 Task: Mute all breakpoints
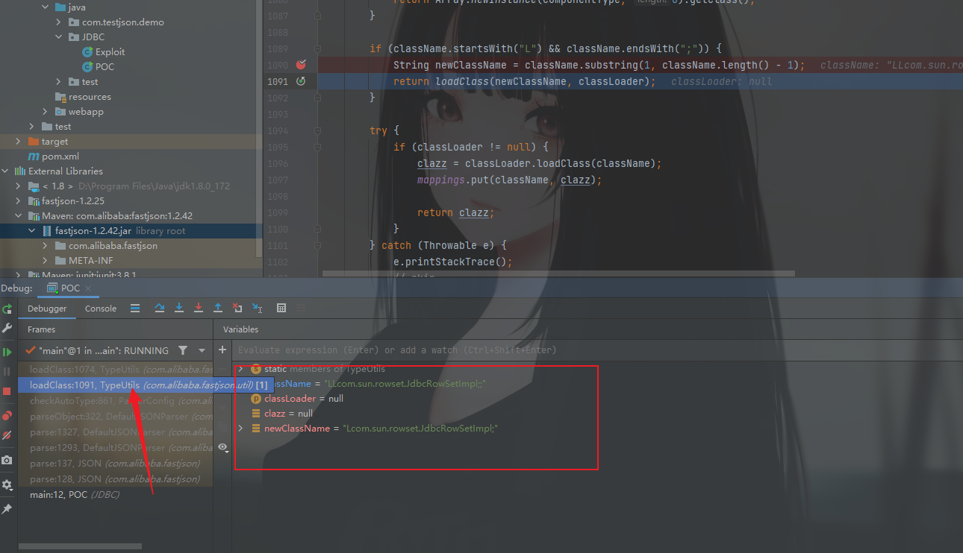(7, 435)
